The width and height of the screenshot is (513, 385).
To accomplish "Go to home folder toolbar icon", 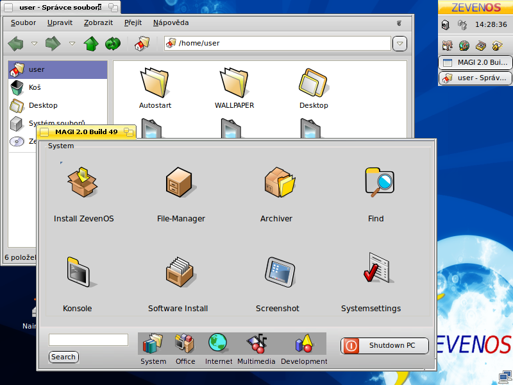I will tap(142, 44).
